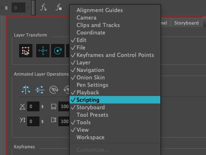Click the Y offset input field

(33, 121)
